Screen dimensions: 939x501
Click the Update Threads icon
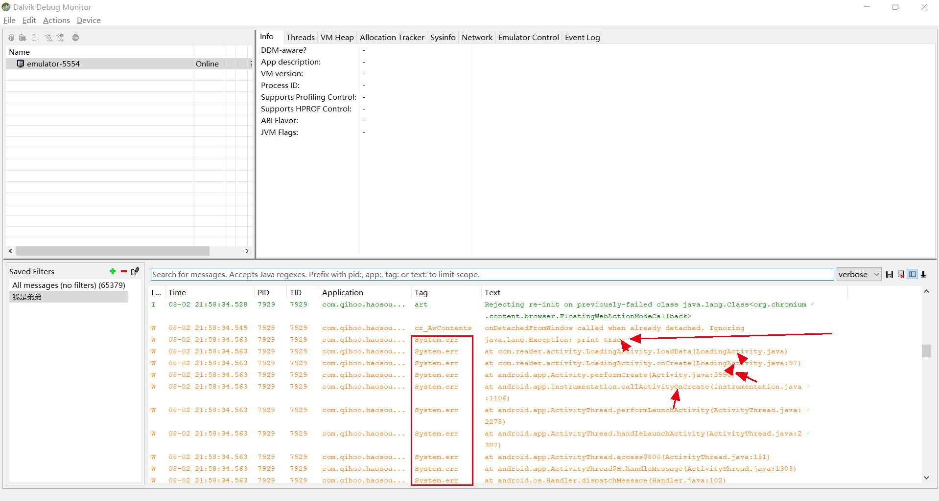click(x=48, y=38)
